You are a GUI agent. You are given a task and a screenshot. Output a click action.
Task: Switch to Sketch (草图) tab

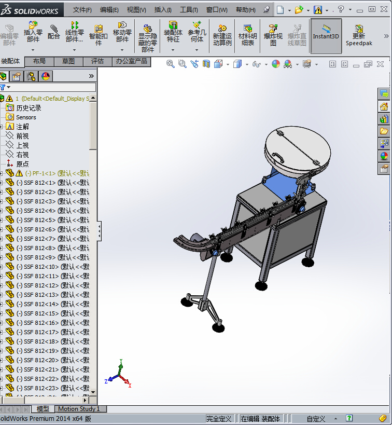pyautogui.click(x=68, y=61)
